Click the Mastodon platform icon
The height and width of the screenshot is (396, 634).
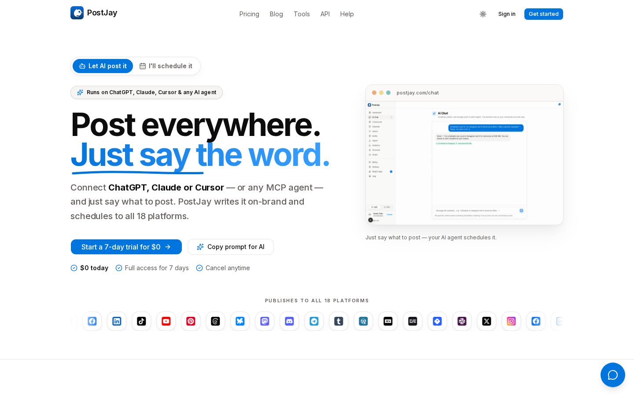click(265, 321)
